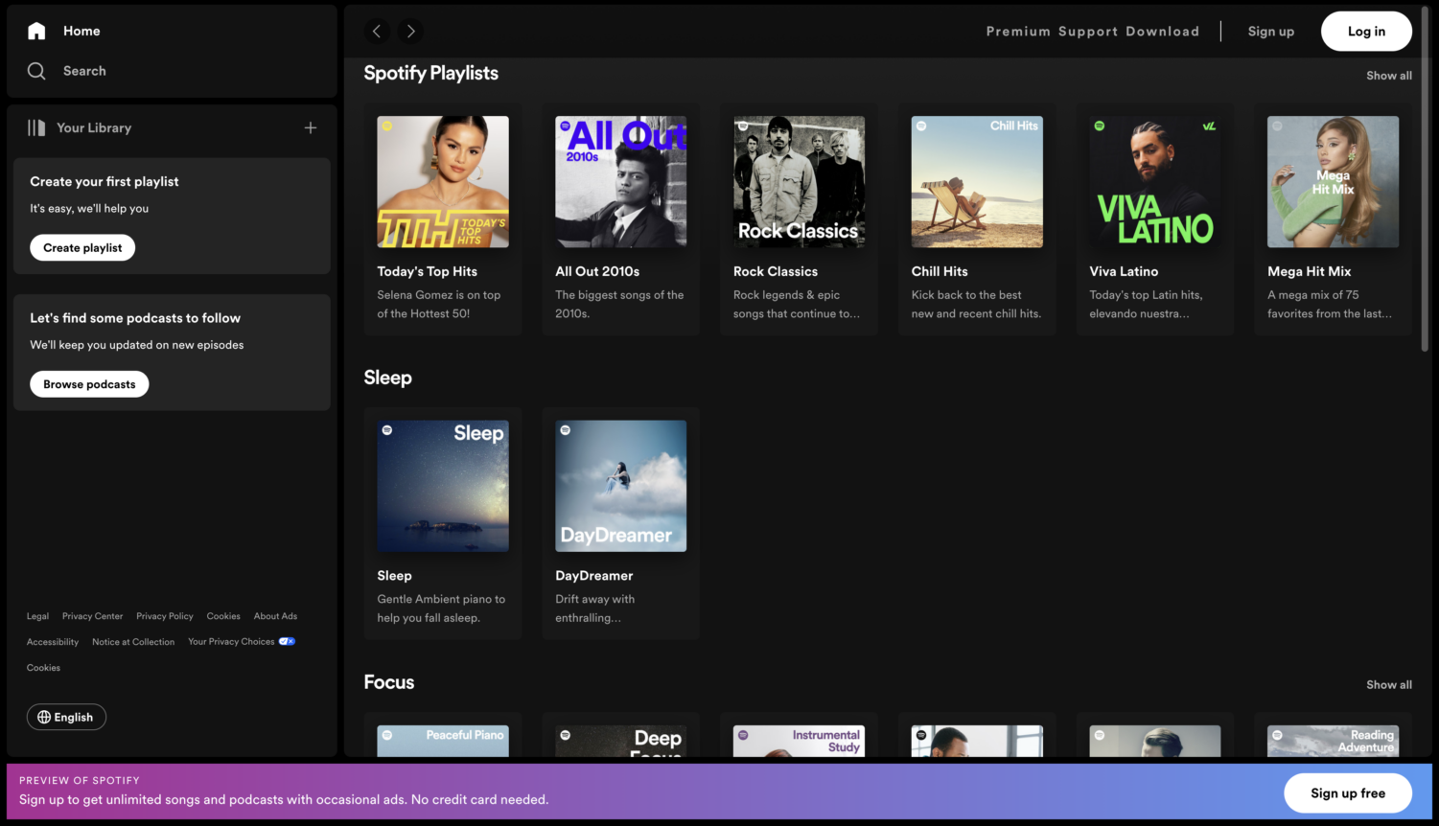
Task: Click Create playlist button
Action: [82, 247]
